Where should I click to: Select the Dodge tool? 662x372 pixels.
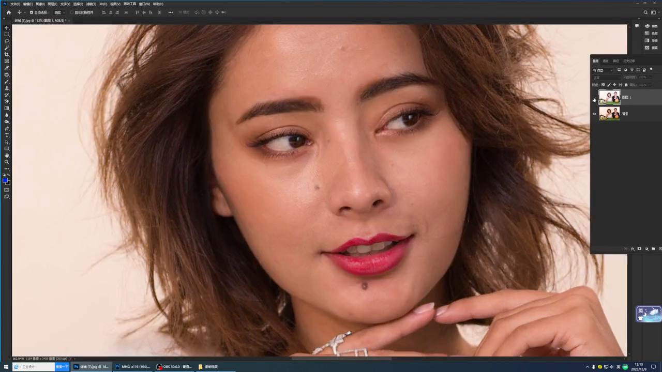pos(7,121)
